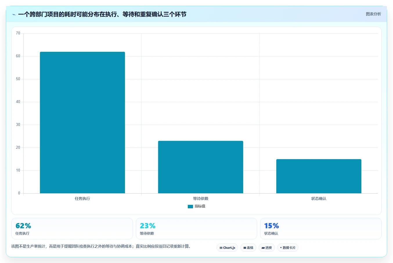393x263 pixels.
Task: Click the 指标值 legend color box
Action: pyautogui.click(x=190, y=207)
